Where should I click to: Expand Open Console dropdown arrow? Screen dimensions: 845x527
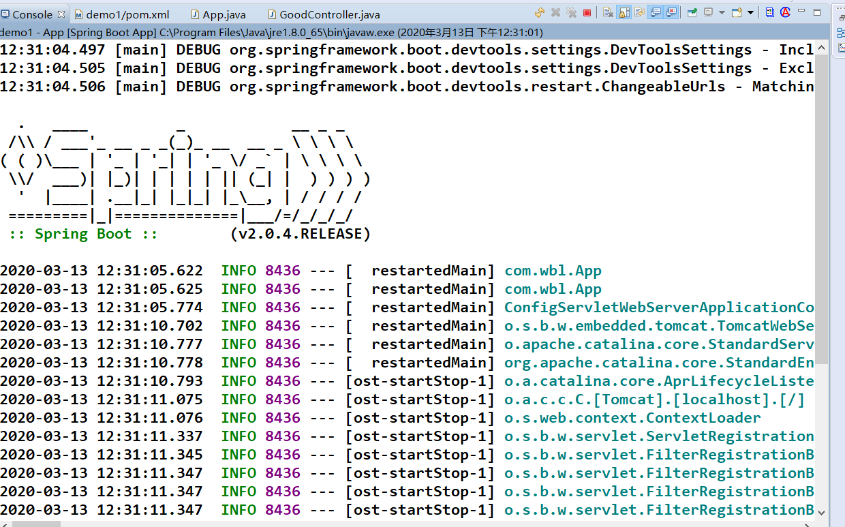[750, 12]
